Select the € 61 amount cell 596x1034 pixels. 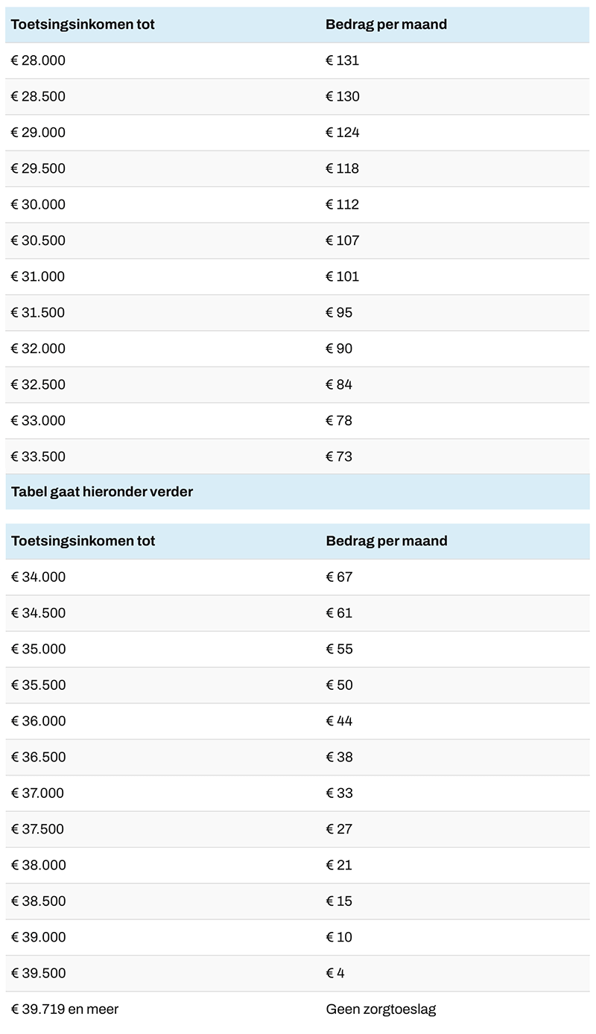point(339,613)
